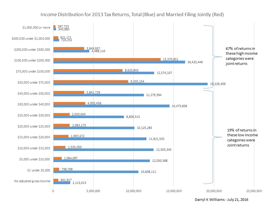Click the orange bar for $100,000 under $200,000

[107, 59]
